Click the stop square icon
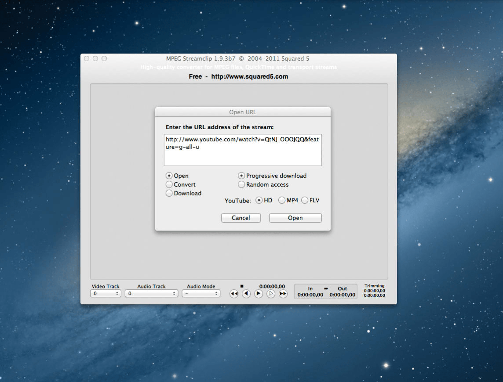The height and width of the screenshot is (382, 503). tap(242, 286)
